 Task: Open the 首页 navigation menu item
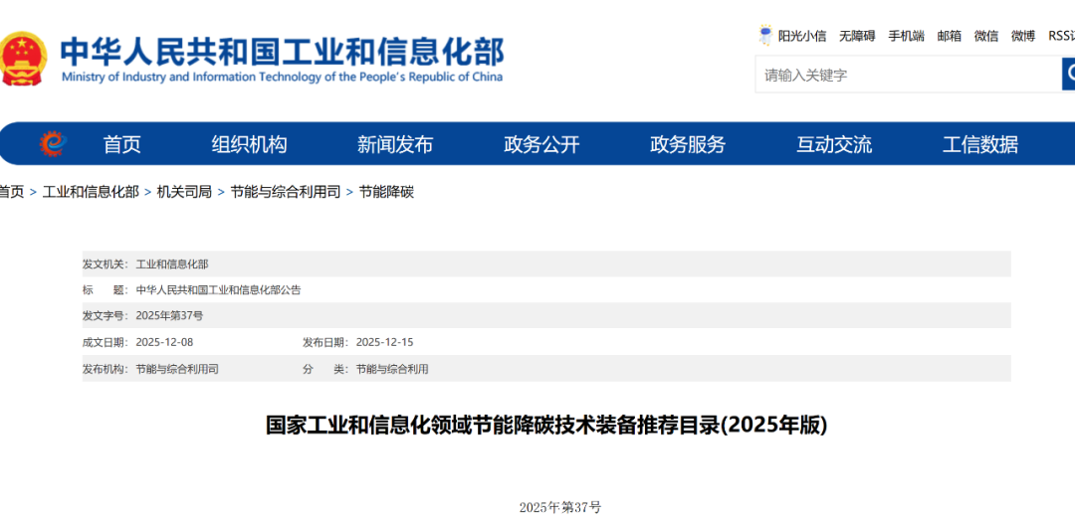122,144
